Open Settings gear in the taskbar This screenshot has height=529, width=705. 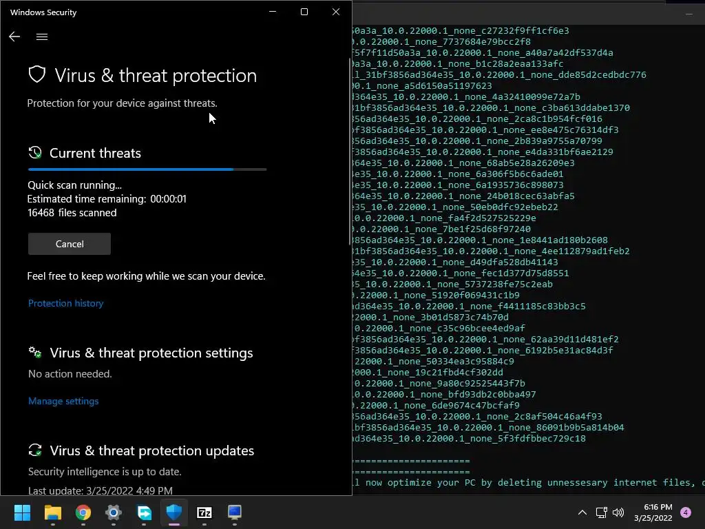pos(114,512)
